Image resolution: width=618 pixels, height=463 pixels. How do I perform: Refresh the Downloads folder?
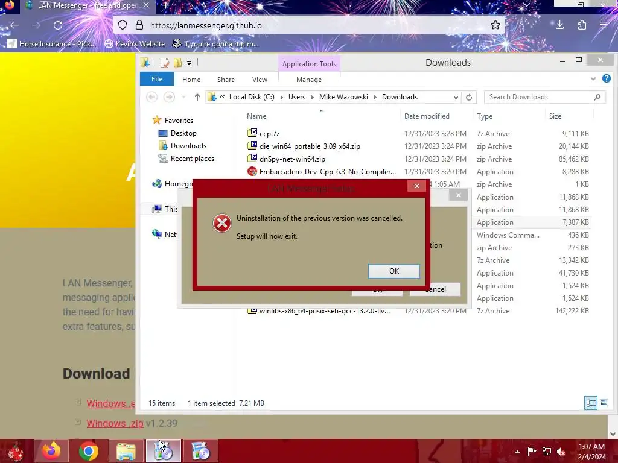(x=468, y=97)
